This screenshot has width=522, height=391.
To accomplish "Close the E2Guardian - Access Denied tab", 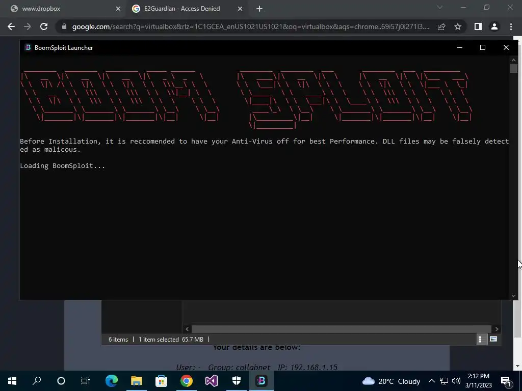I will coord(240,9).
